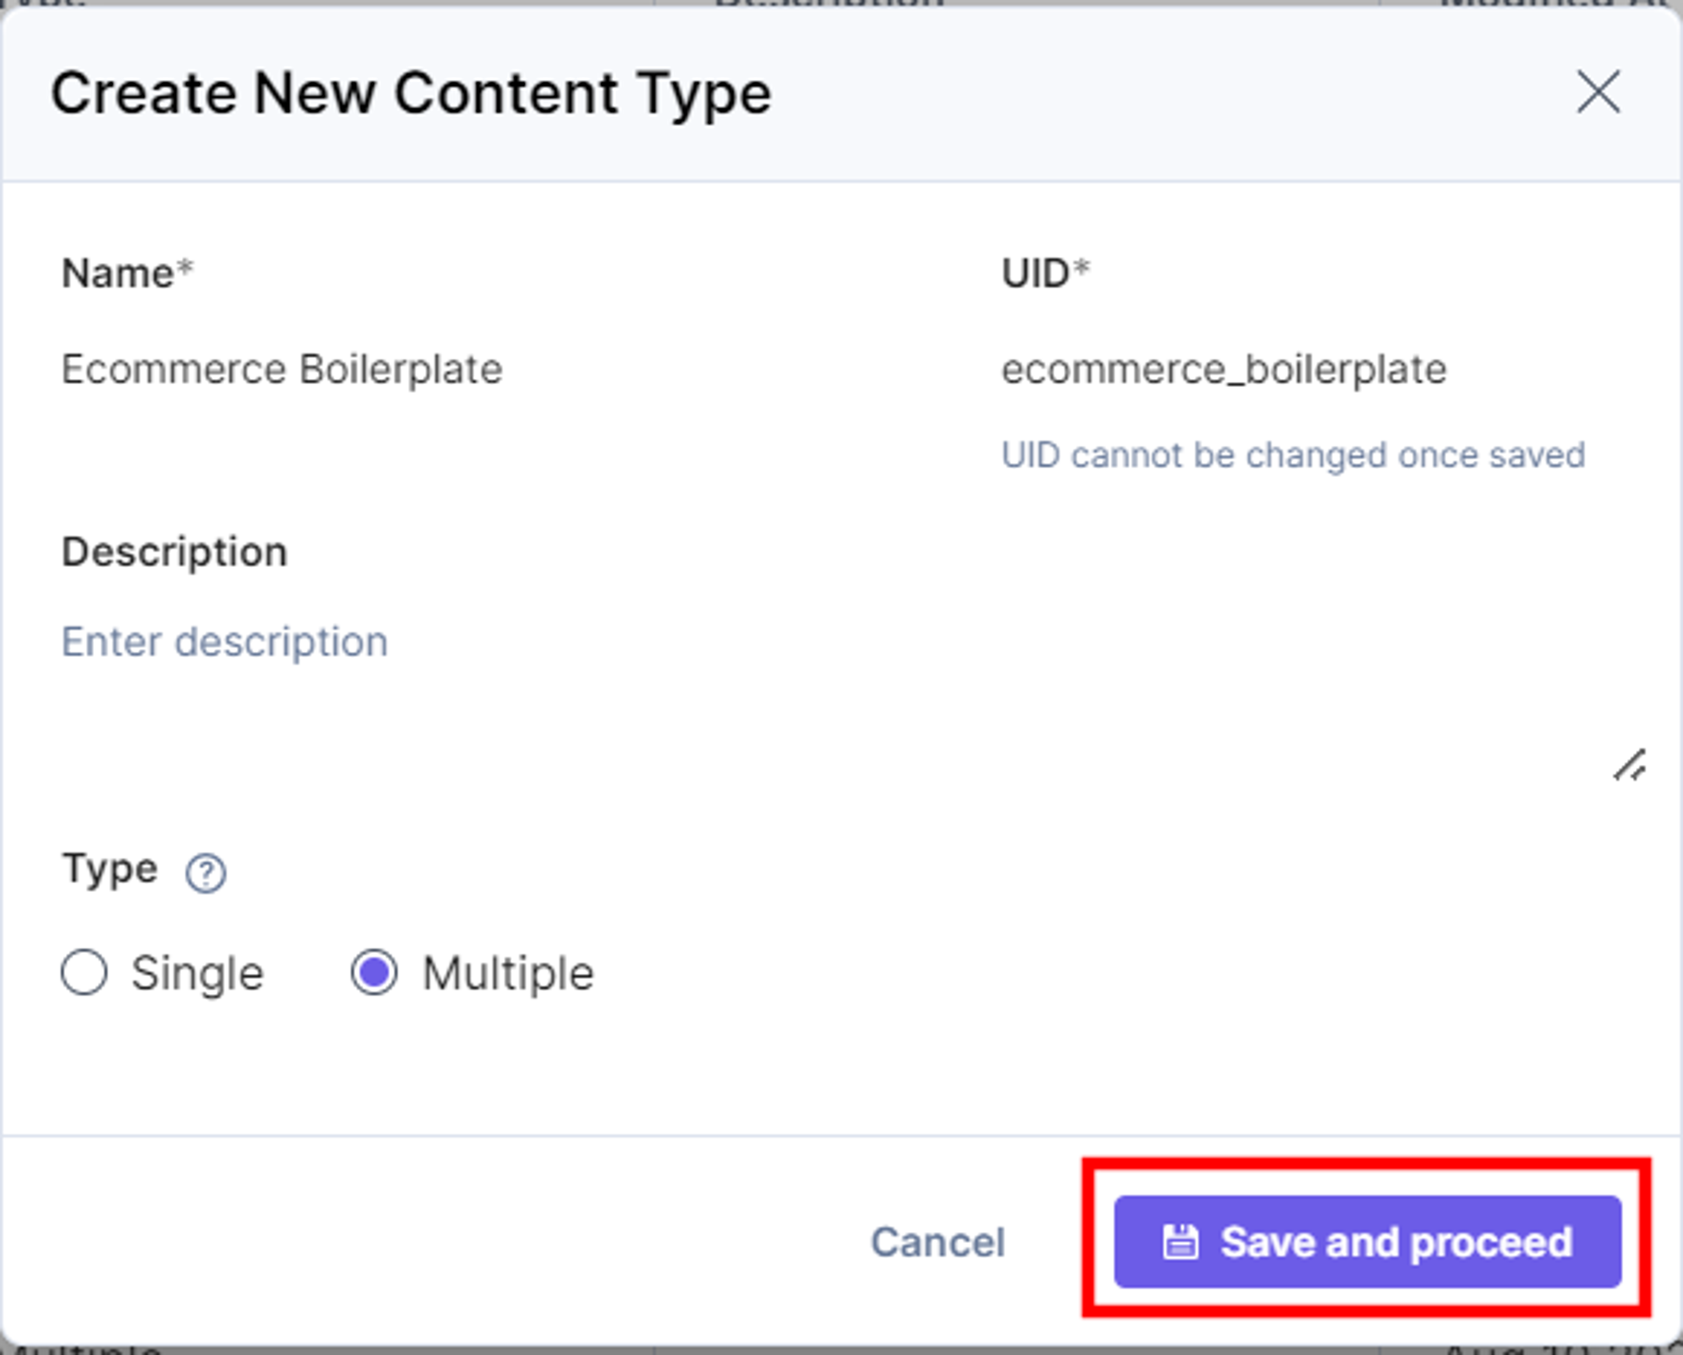This screenshot has height=1355, width=1683.
Task: Click the UID field ecommerce_boilerplate
Action: click(x=1324, y=369)
